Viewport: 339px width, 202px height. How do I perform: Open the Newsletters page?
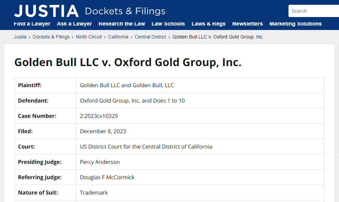tap(247, 24)
